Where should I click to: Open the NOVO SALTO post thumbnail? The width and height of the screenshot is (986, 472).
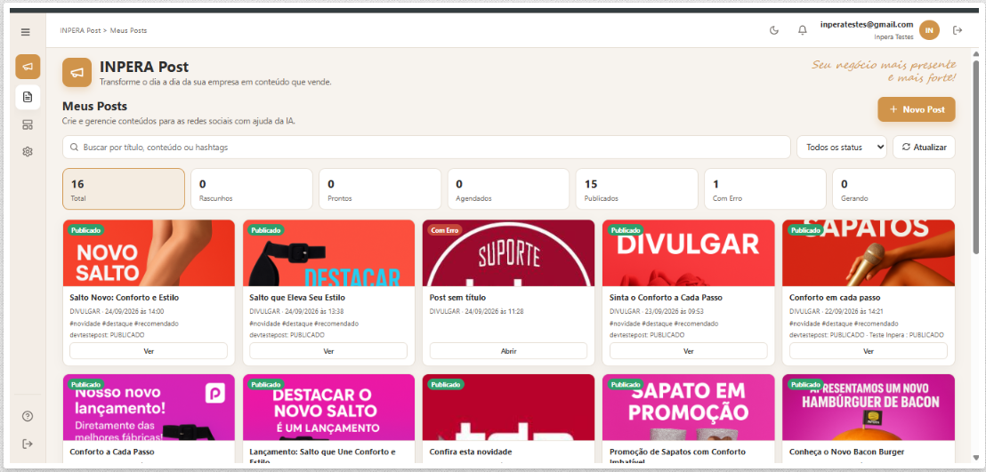click(x=149, y=253)
